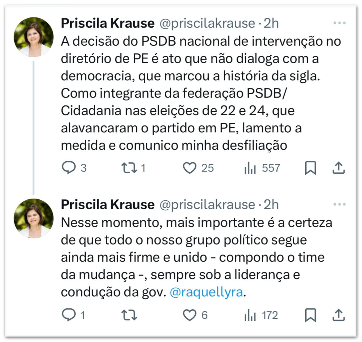Open more options menu on first tweet
The image size is (362, 342).
(339, 23)
